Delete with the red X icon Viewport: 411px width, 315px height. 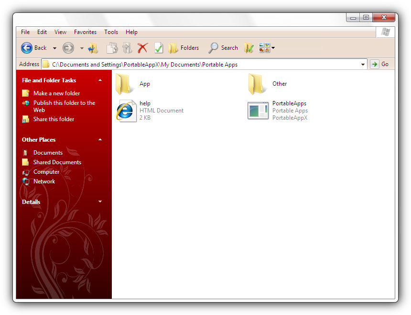(x=142, y=48)
